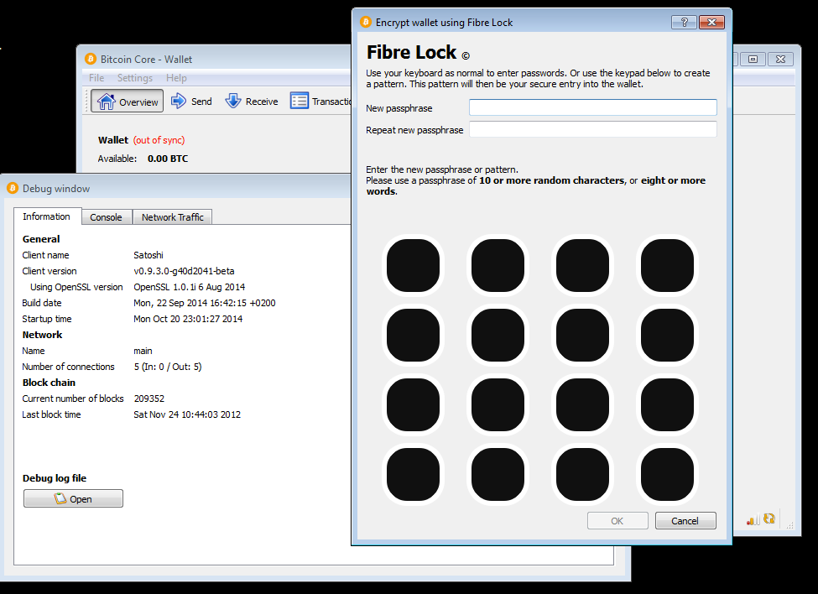Image resolution: width=818 pixels, height=594 pixels.
Task: Click the close button of Bitcoin Core window
Action: coord(780,59)
